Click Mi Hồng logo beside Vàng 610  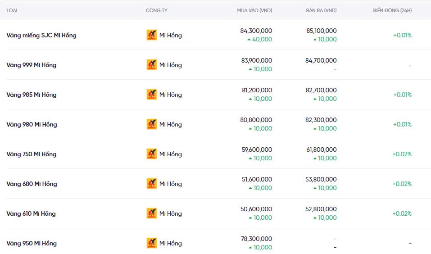pyautogui.click(x=152, y=213)
